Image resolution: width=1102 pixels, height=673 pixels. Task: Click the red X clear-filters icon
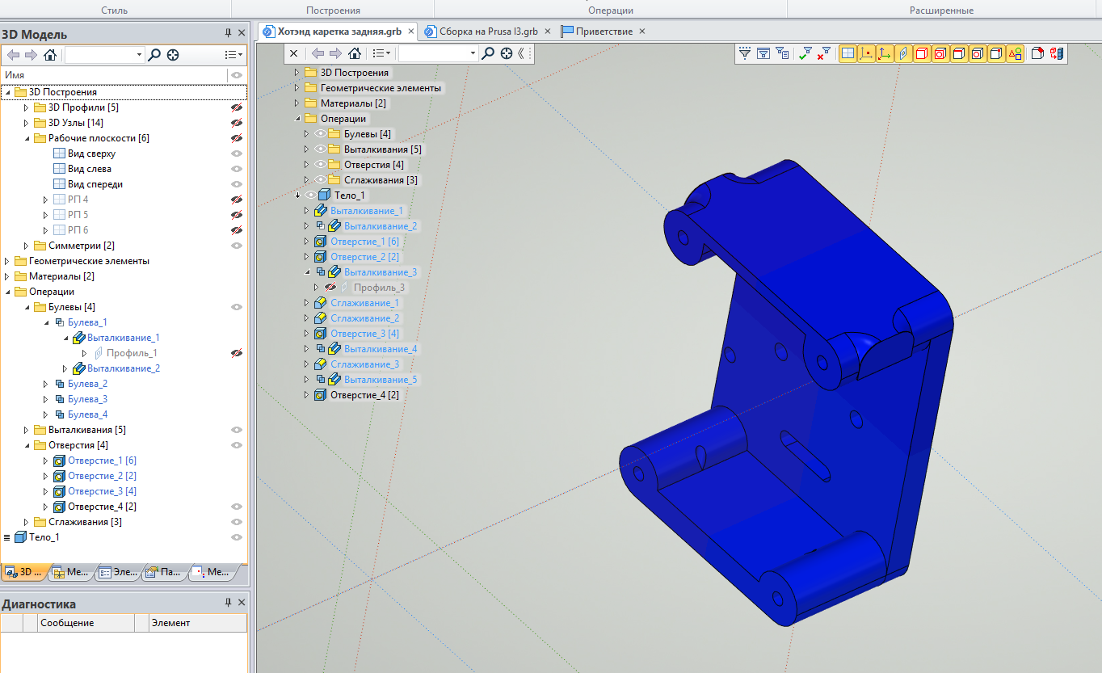pos(823,53)
